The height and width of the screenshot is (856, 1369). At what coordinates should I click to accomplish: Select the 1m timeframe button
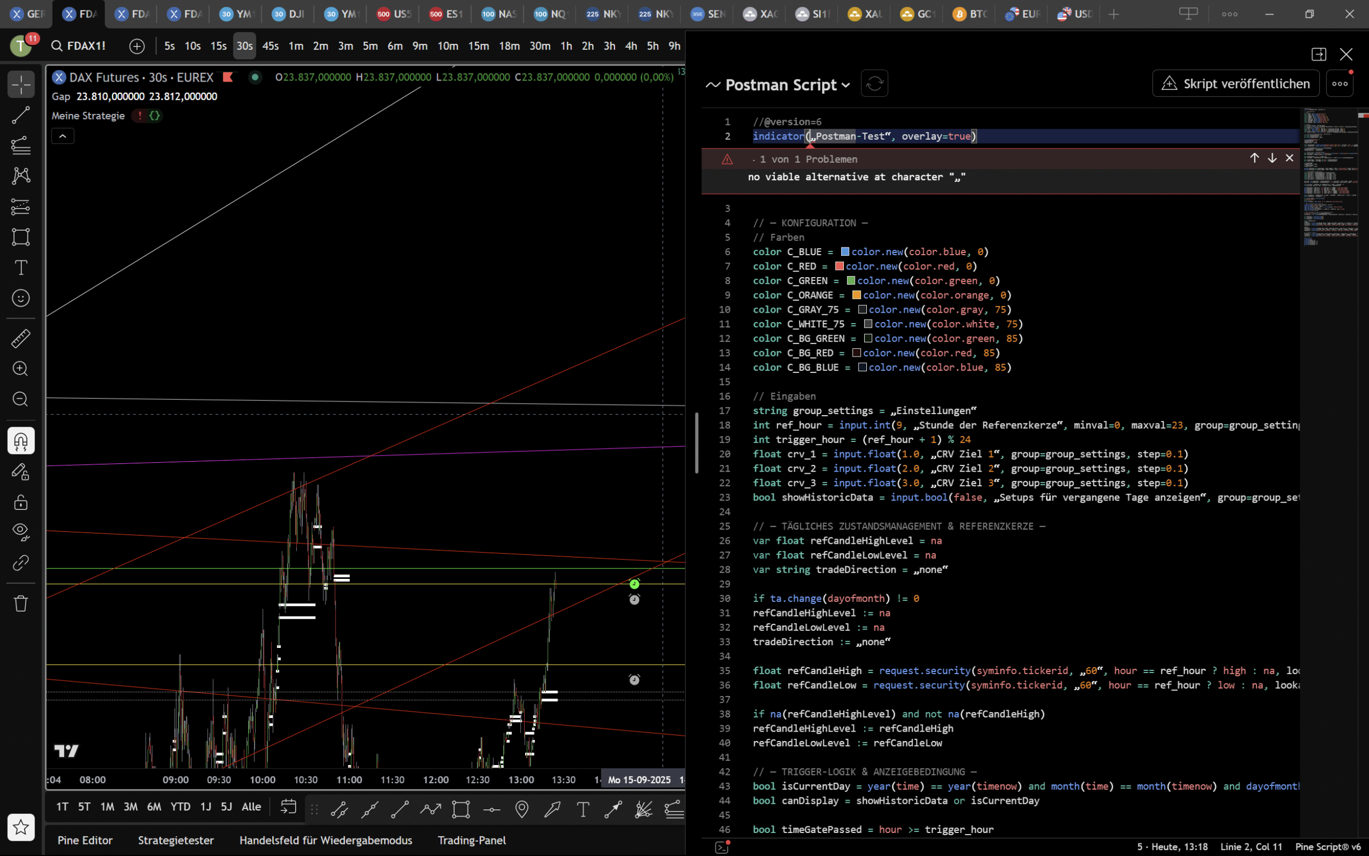[x=295, y=46]
